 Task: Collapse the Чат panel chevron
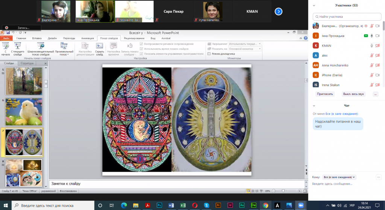point(314,106)
